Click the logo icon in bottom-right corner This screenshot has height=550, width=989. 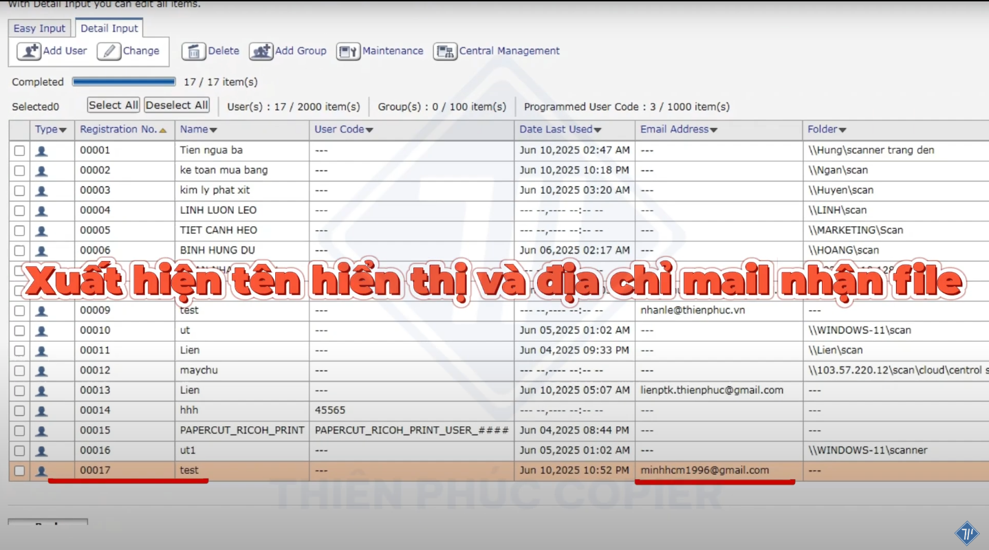tap(966, 533)
